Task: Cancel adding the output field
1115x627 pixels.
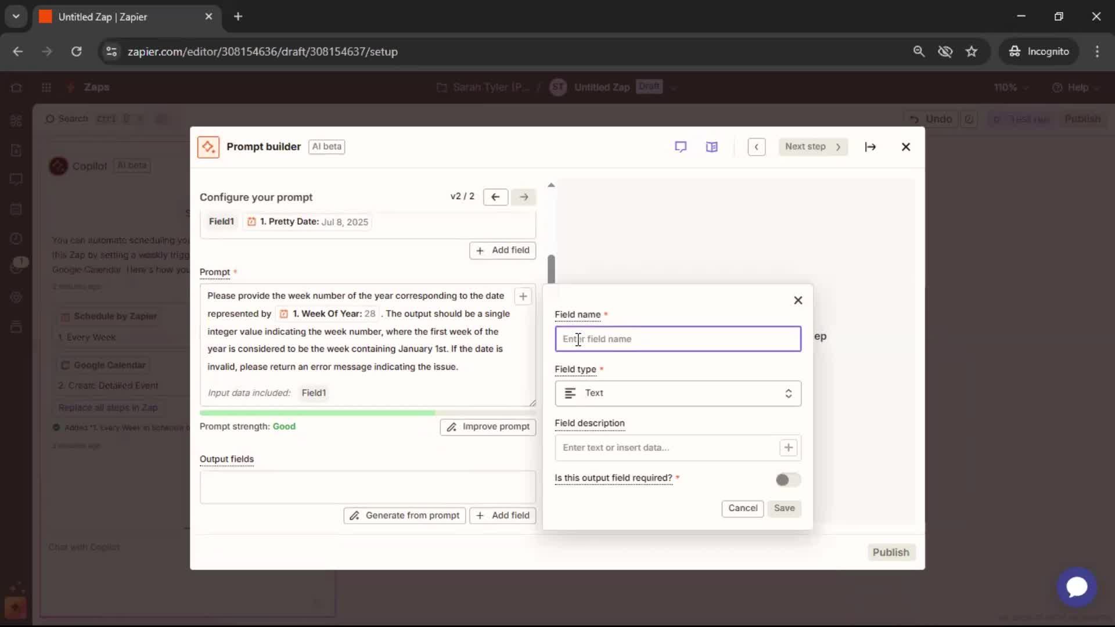Action: tap(743, 508)
